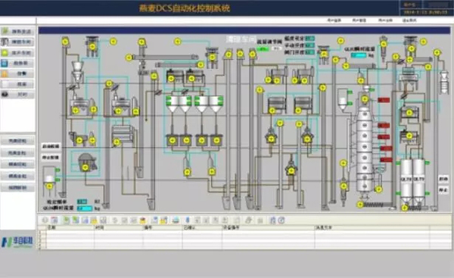Click the red-and-yellow toolbox icon in the bottom toolbar
The height and width of the screenshot is (278, 454).
[143, 220]
